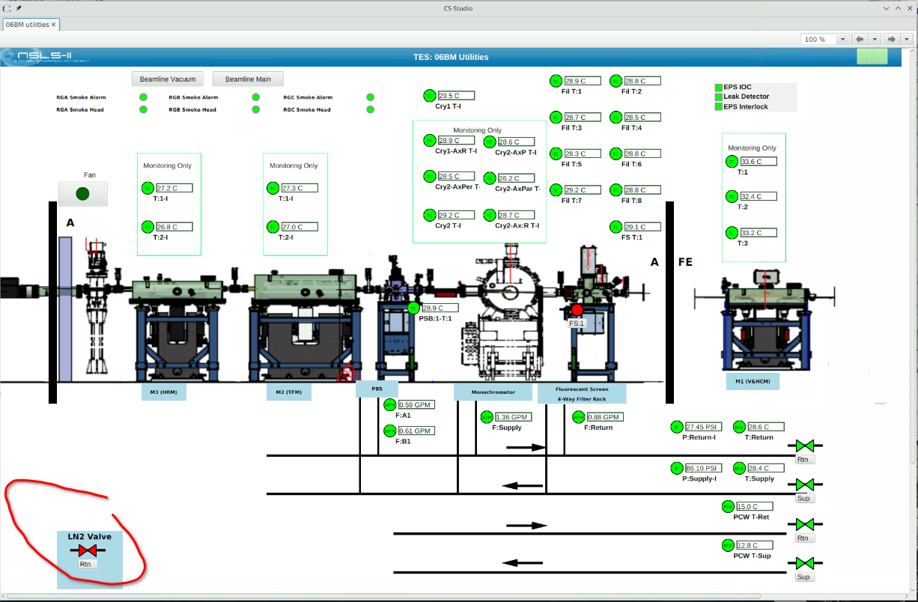Click the Rtn button below T:Return valve
This screenshot has height=602, width=918.
tap(803, 460)
